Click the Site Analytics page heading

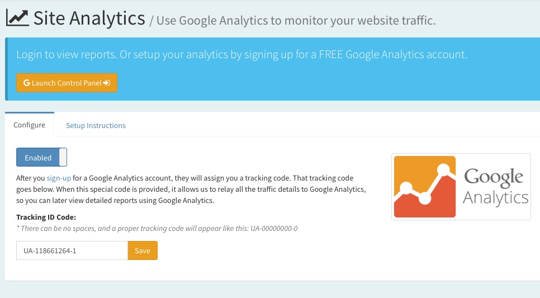pyautogui.click(x=89, y=18)
